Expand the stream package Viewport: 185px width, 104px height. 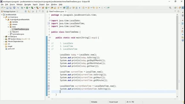click(8, 24)
